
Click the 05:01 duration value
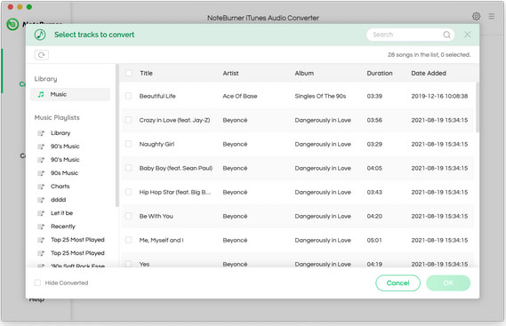pyautogui.click(x=374, y=240)
